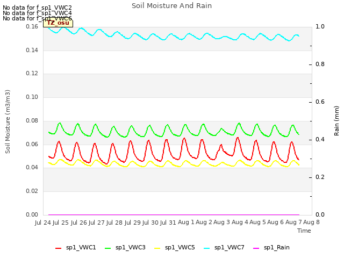Click the 0.6 rain axis tick label

pyautogui.click(x=320, y=102)
